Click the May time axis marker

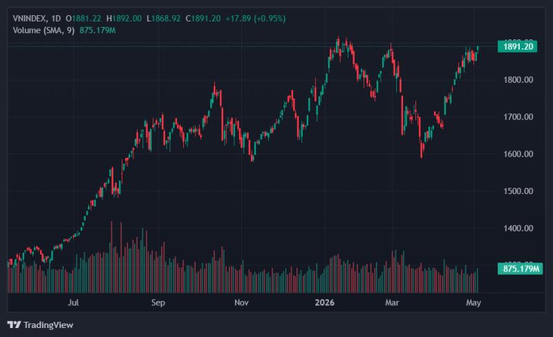tap(474, 302)
